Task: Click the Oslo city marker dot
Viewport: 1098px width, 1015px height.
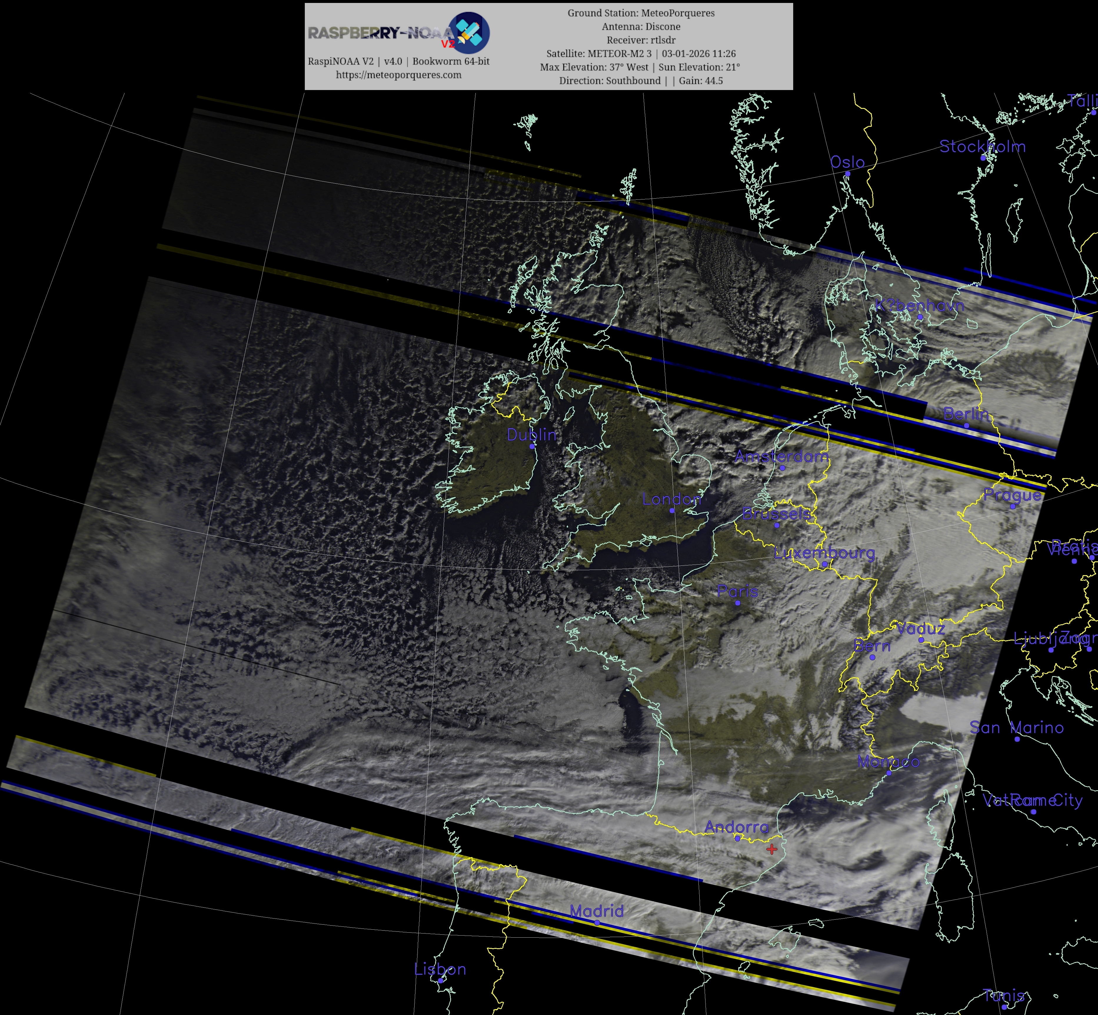Action: point(848,174)
